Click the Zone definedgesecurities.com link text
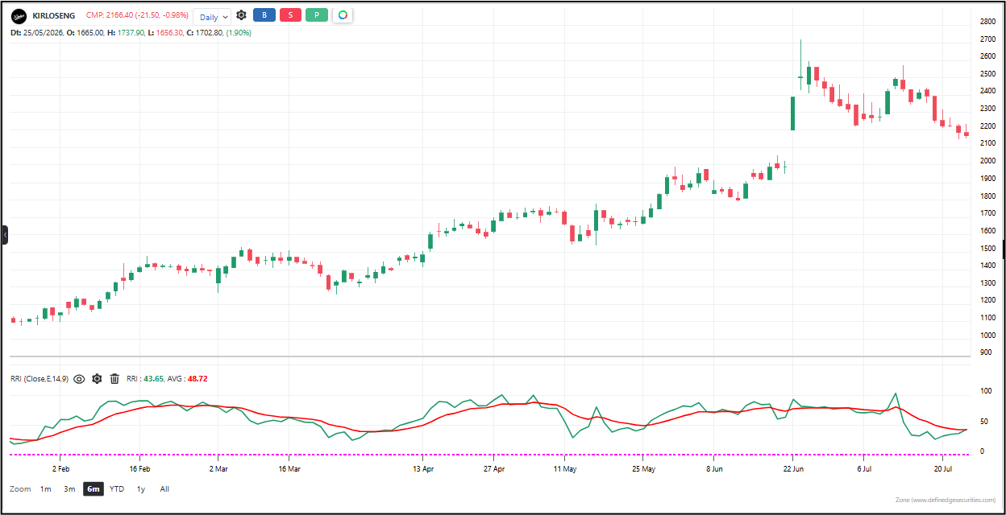 point(945,501)
